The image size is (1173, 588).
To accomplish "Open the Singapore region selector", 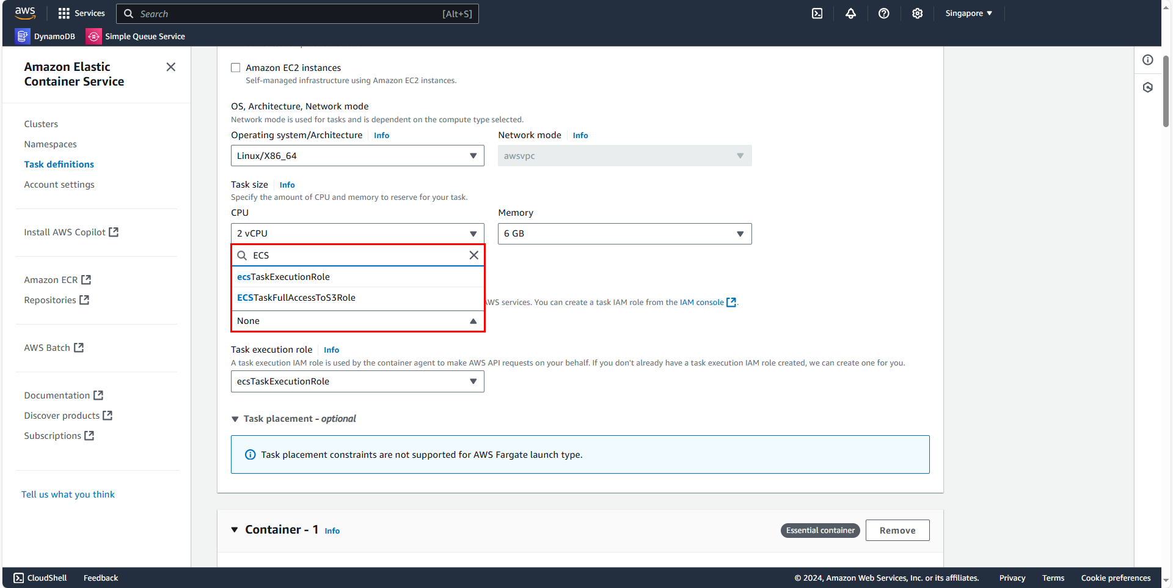I will (x=968, y=13).
